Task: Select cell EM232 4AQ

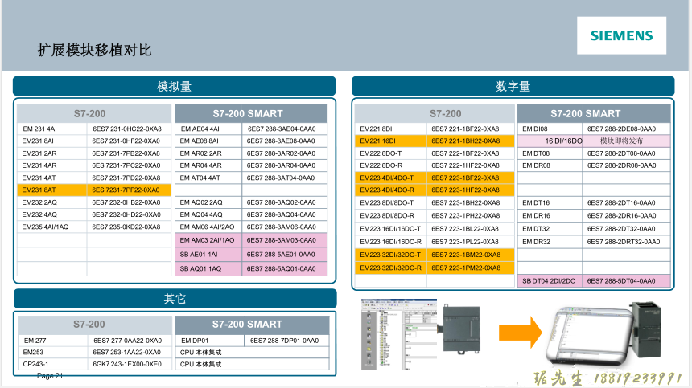Action: (51, 214)
